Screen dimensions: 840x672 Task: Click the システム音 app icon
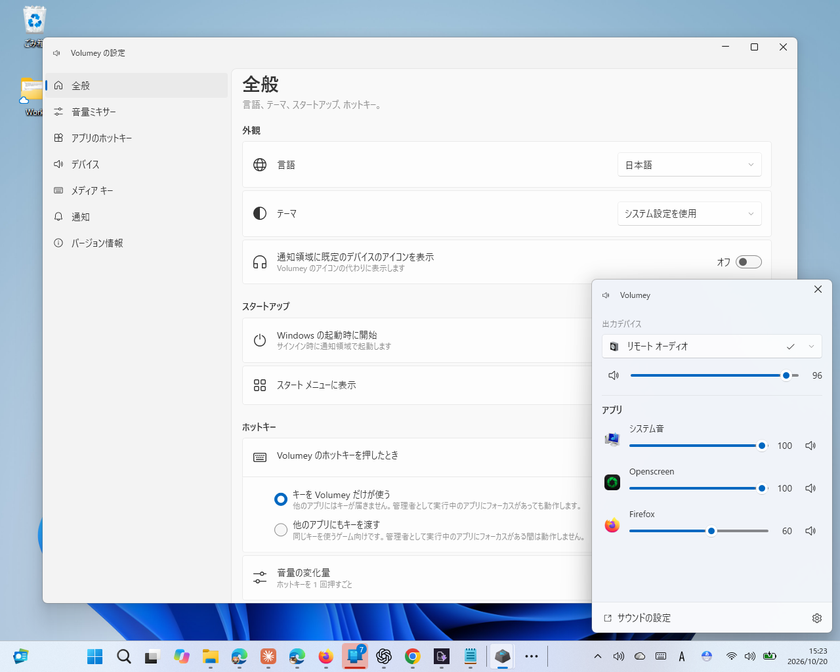612,439
